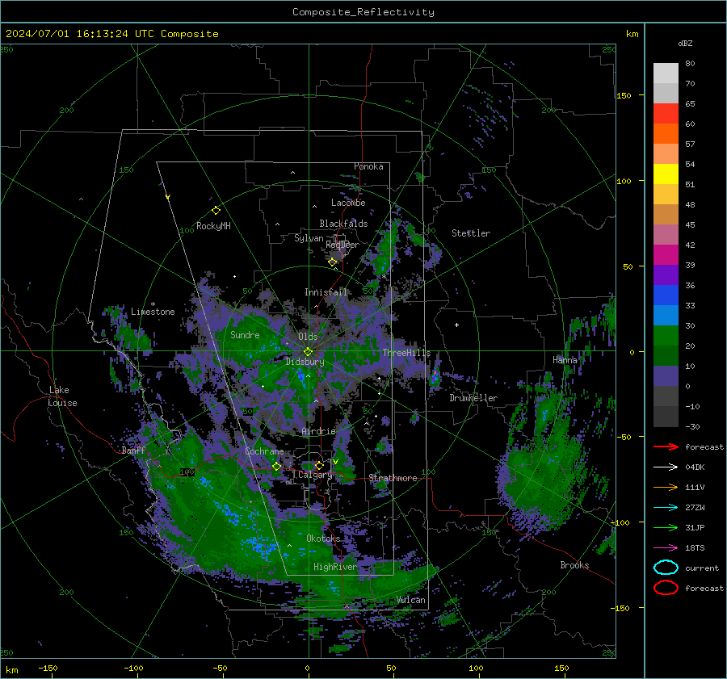The width and height of the screenshot is (727, 679).
Task: Select the Innisfail city label
Action: tap(326, 292)
